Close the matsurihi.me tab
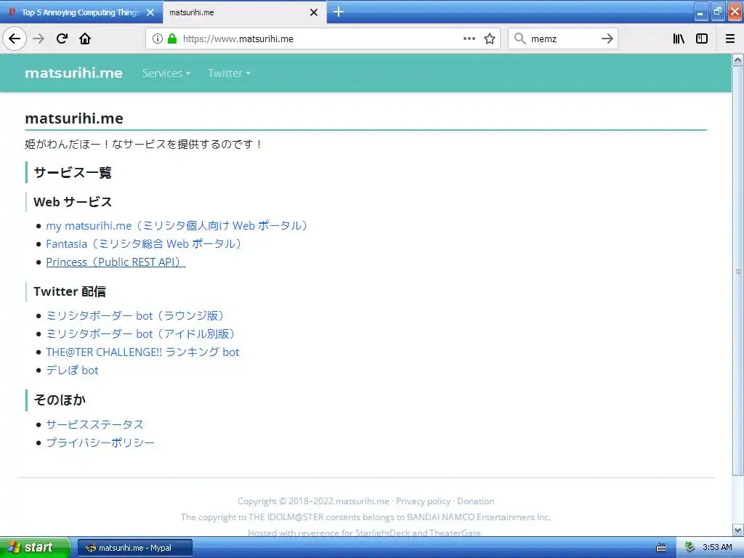The height and width of the screenshot is (558, 744). point(314,12)
